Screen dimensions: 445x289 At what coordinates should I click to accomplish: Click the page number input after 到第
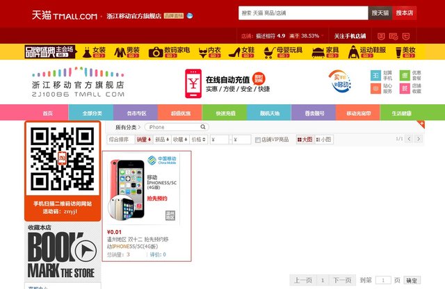click(383, 280)
